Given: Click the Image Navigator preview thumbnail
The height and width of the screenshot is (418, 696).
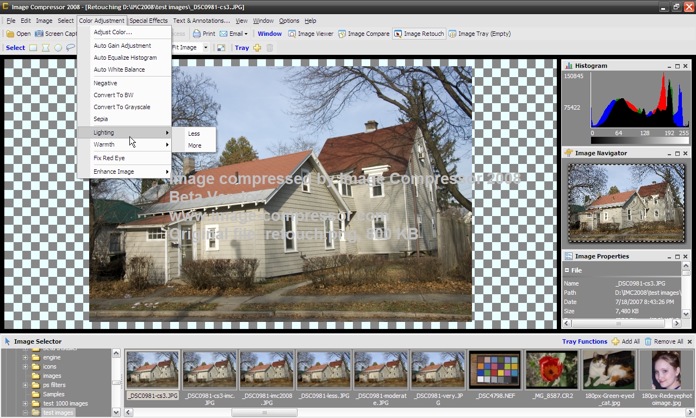Looking at the screenshot, I should coord(626,202).
